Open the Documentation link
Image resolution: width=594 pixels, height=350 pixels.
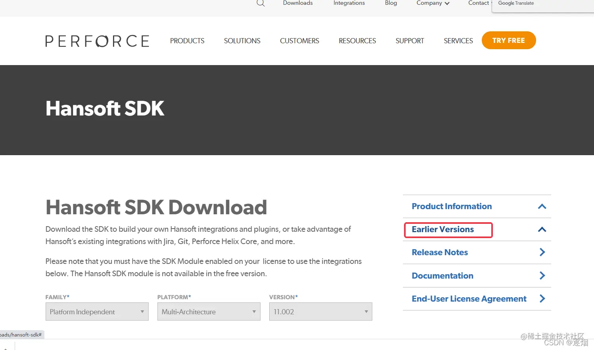(x=443, y=276)
